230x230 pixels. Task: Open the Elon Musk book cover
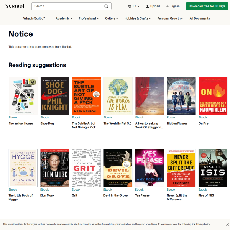pyautogui.click(x=55, y=168)
